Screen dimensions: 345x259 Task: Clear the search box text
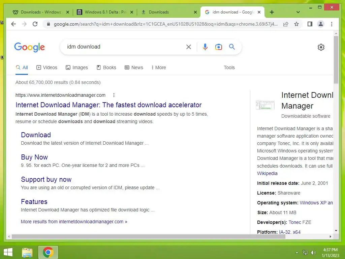click(x=189, y=47)
